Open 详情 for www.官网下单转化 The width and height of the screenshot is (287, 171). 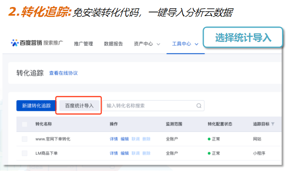(114, 139)
